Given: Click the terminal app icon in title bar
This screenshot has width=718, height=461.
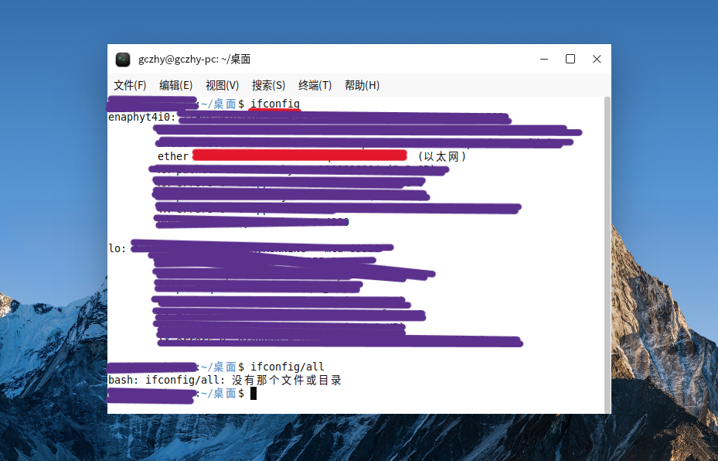Looking at the screenshot, I should 123,60.
